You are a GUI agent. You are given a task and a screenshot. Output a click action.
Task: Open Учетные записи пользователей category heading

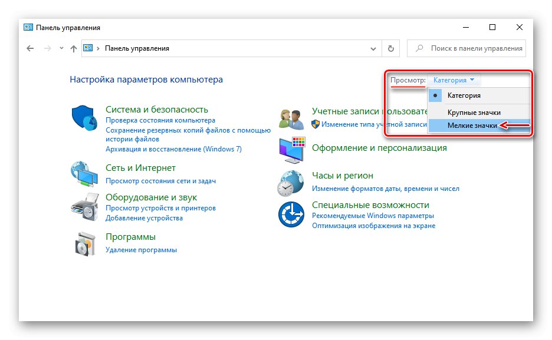point(369,111)
